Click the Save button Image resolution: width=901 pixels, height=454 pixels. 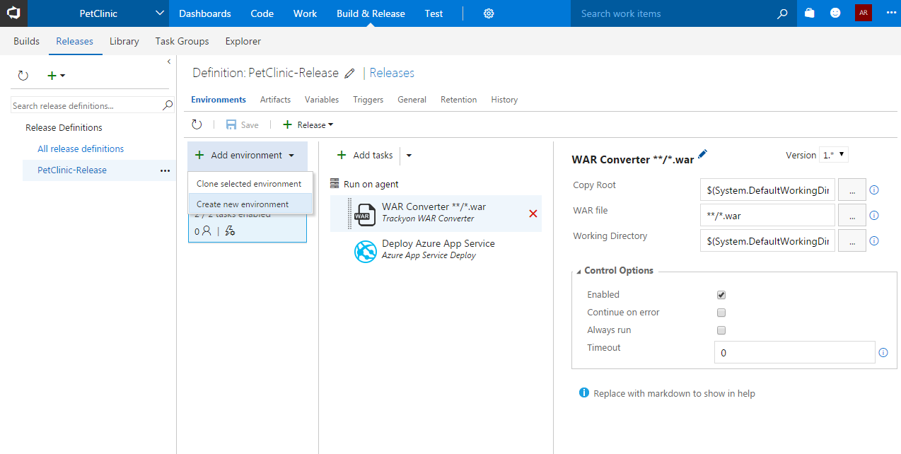243,125
